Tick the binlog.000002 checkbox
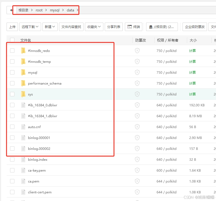This screenshot has height=201, width=216. pyautogui.click(x=12, y=149)
